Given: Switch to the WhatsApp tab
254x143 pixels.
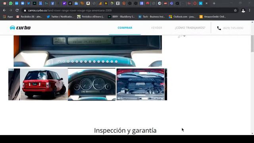Looking at the screenshot, I should [11, 3].
